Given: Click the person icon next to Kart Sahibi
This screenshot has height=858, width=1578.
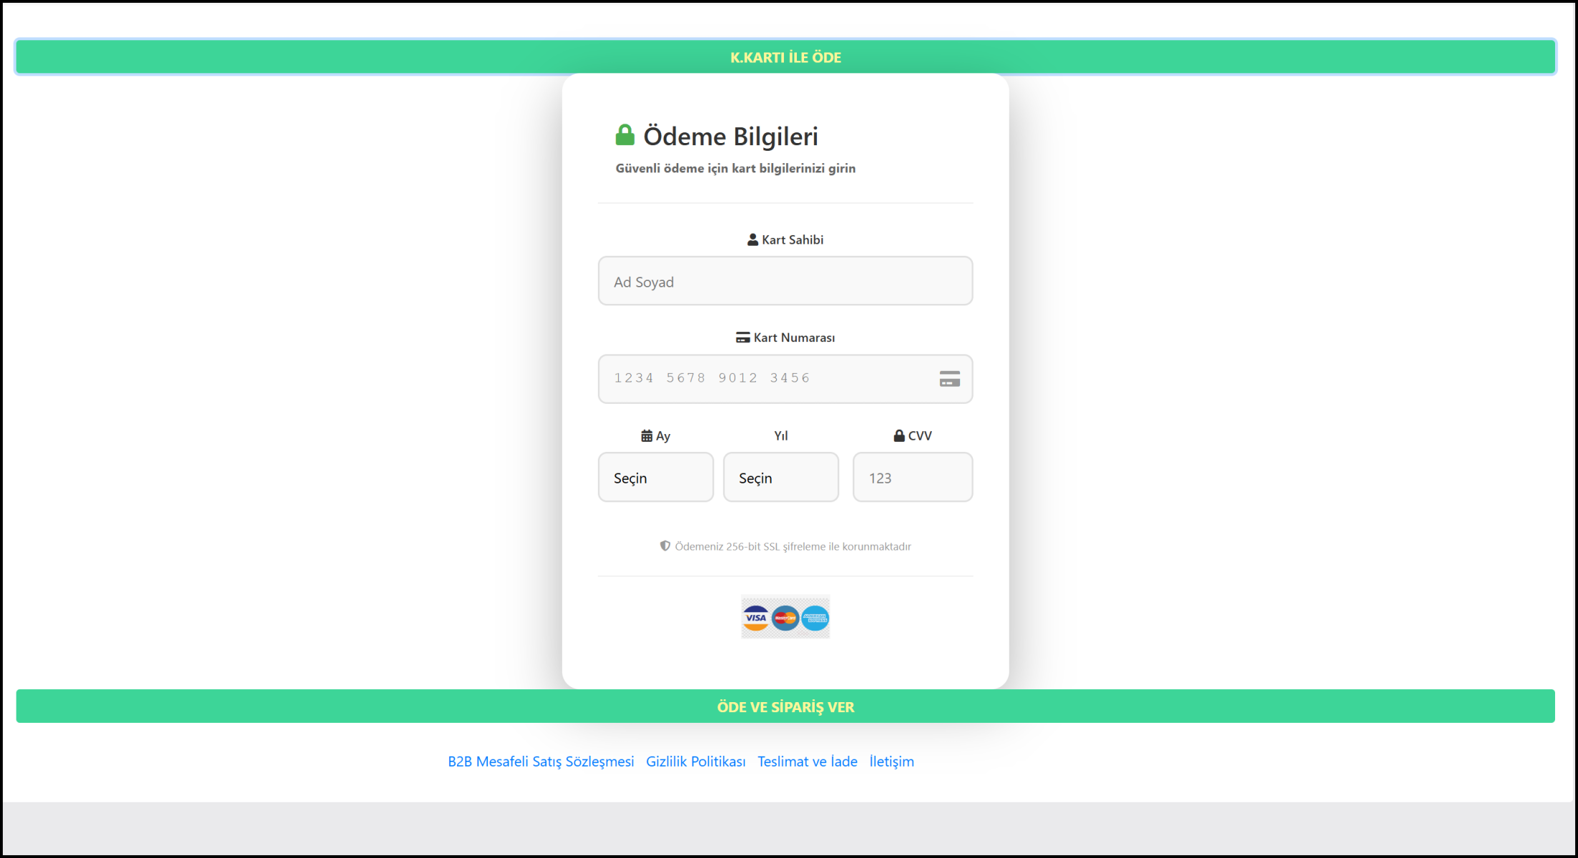Looking at the screenshot, I should click(753, 240).
